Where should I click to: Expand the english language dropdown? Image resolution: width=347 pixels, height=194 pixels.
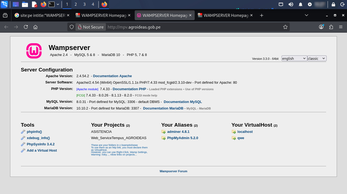point(294,58)
